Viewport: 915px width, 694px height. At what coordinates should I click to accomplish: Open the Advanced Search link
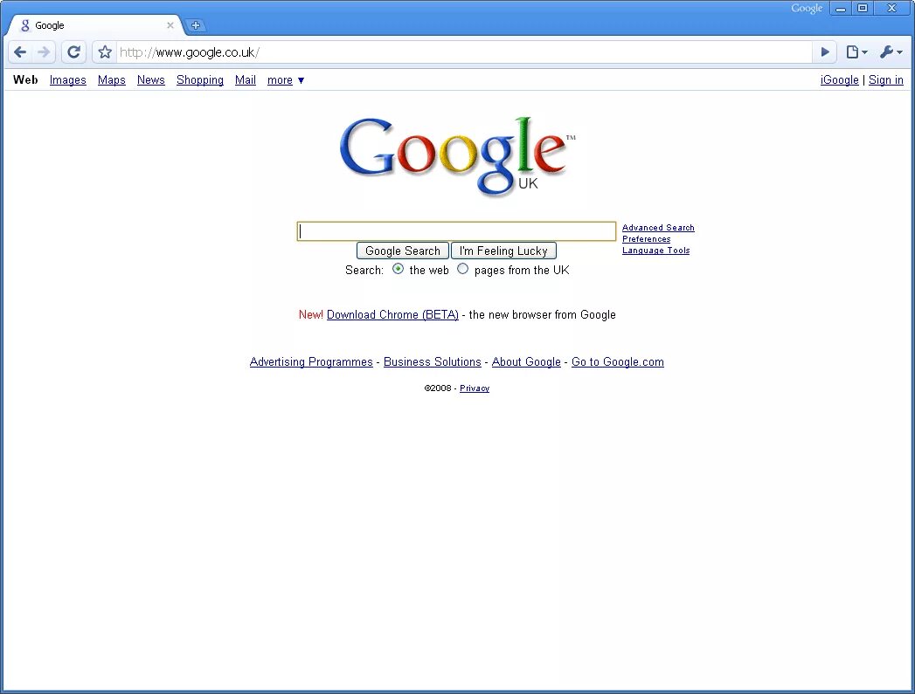coord(658,228)
